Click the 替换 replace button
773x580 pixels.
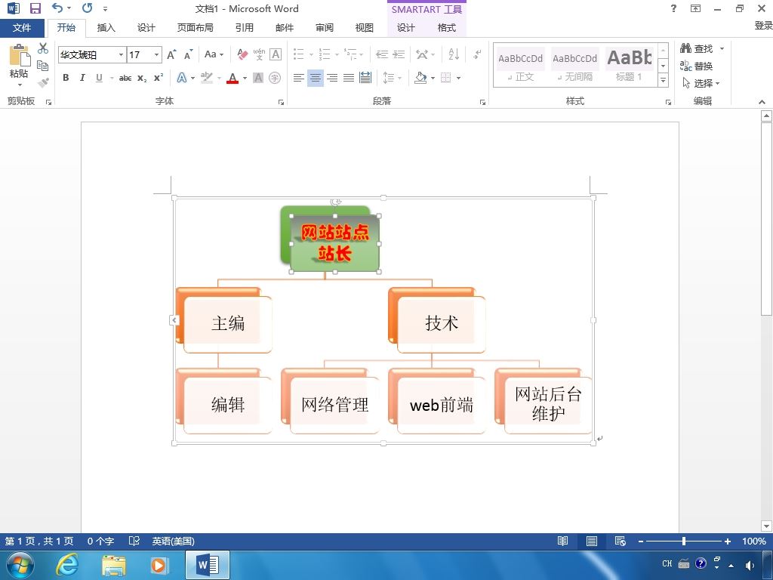[697, 66]
